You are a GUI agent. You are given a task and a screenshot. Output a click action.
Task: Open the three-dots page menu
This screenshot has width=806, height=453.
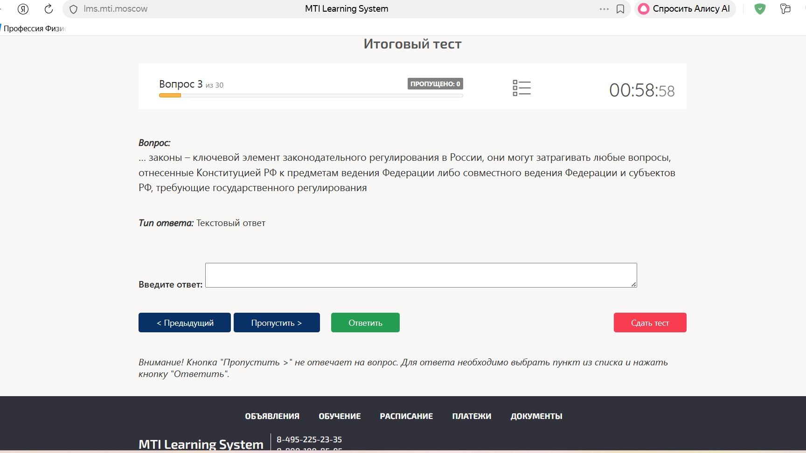click(x=604, y=9)
